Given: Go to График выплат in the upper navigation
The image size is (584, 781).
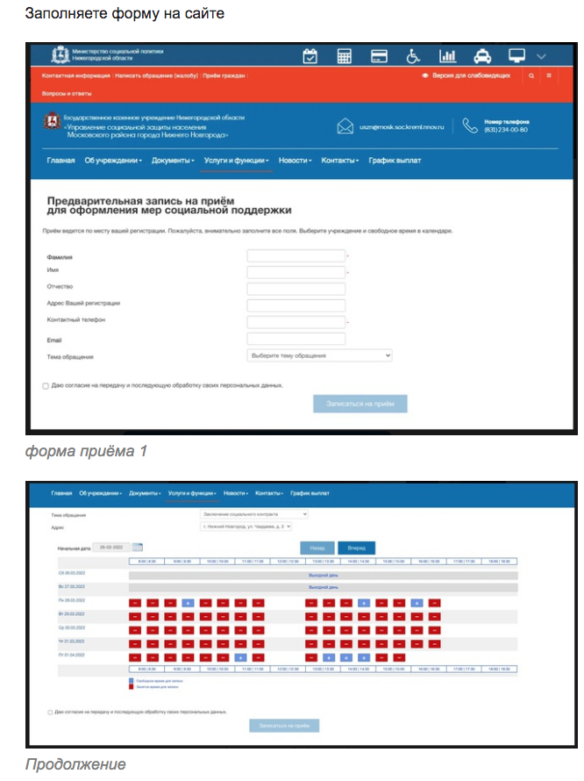Looking at the screenshot, I should [x=394, y=161].
